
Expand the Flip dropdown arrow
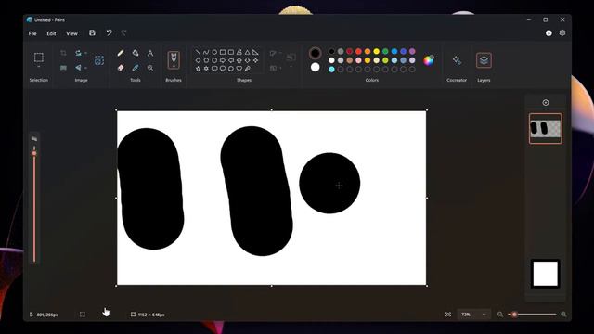85,68
